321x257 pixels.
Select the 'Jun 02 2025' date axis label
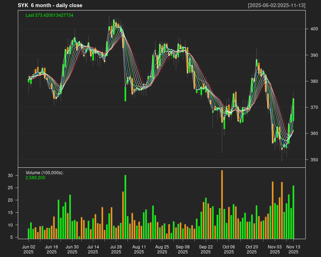click(29, 249)
